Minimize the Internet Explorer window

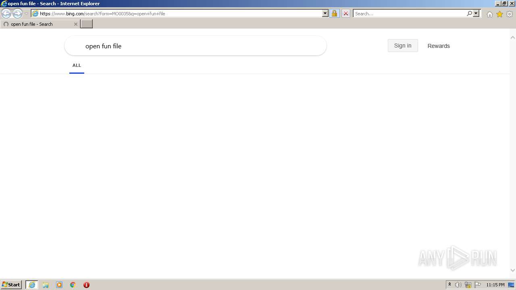point(497,3)
